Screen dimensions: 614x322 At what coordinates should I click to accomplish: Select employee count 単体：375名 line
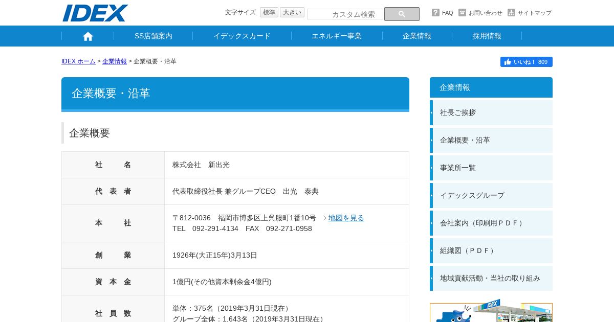point(232,309)
